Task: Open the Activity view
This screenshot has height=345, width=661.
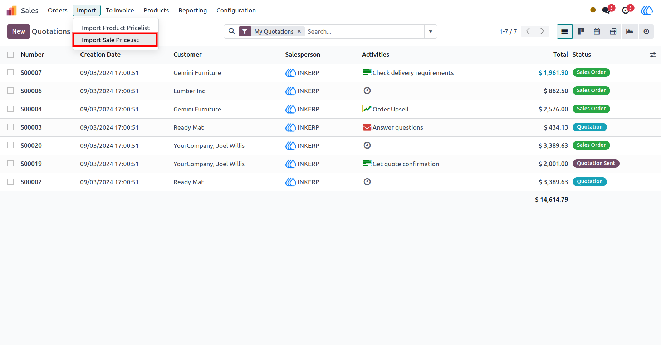Action: [x=646, y=31]
